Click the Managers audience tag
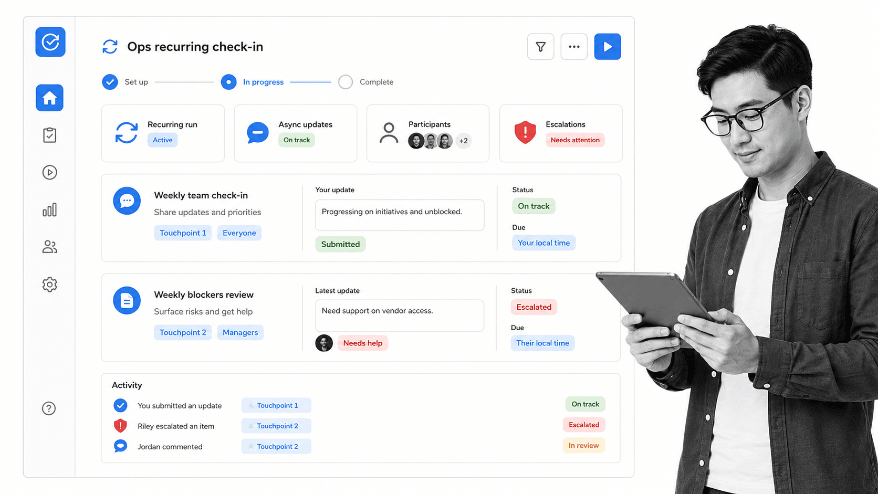Viewport: 878px width, 494px height. (x=241, y=333)
